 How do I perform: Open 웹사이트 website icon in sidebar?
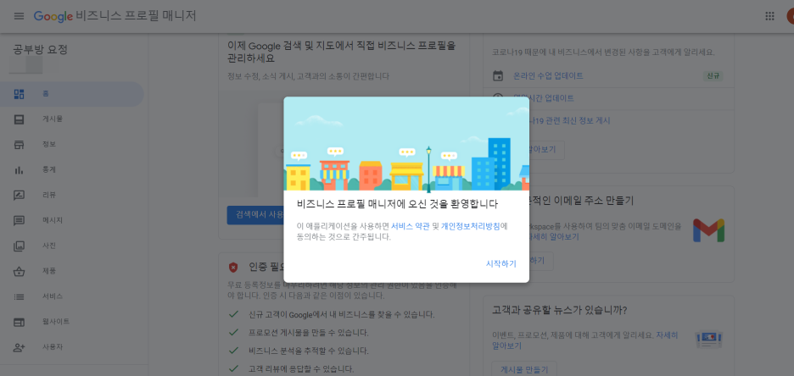20,322
